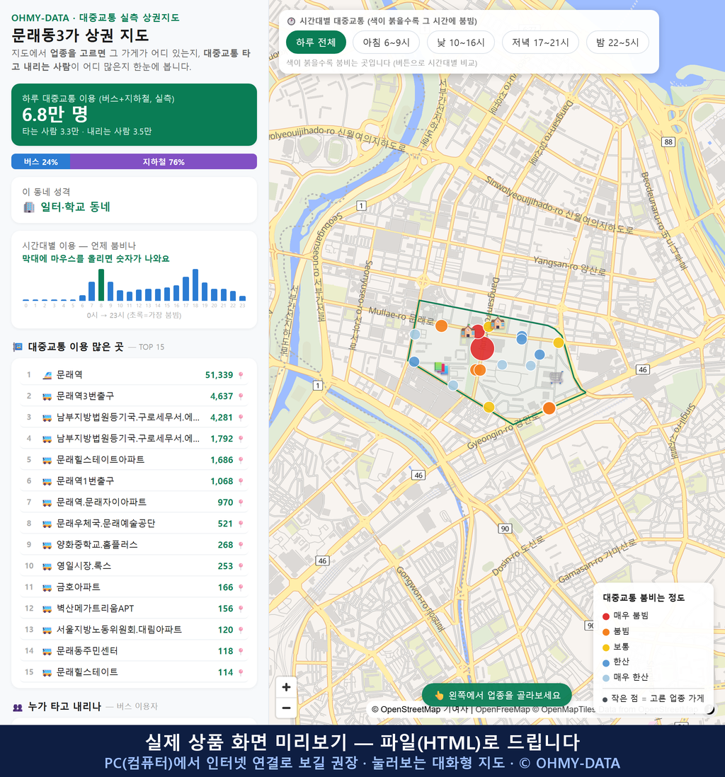Click the school icon overlapping the small red dot
Viewport: 725px width, 777px height.
coord(467,331)
